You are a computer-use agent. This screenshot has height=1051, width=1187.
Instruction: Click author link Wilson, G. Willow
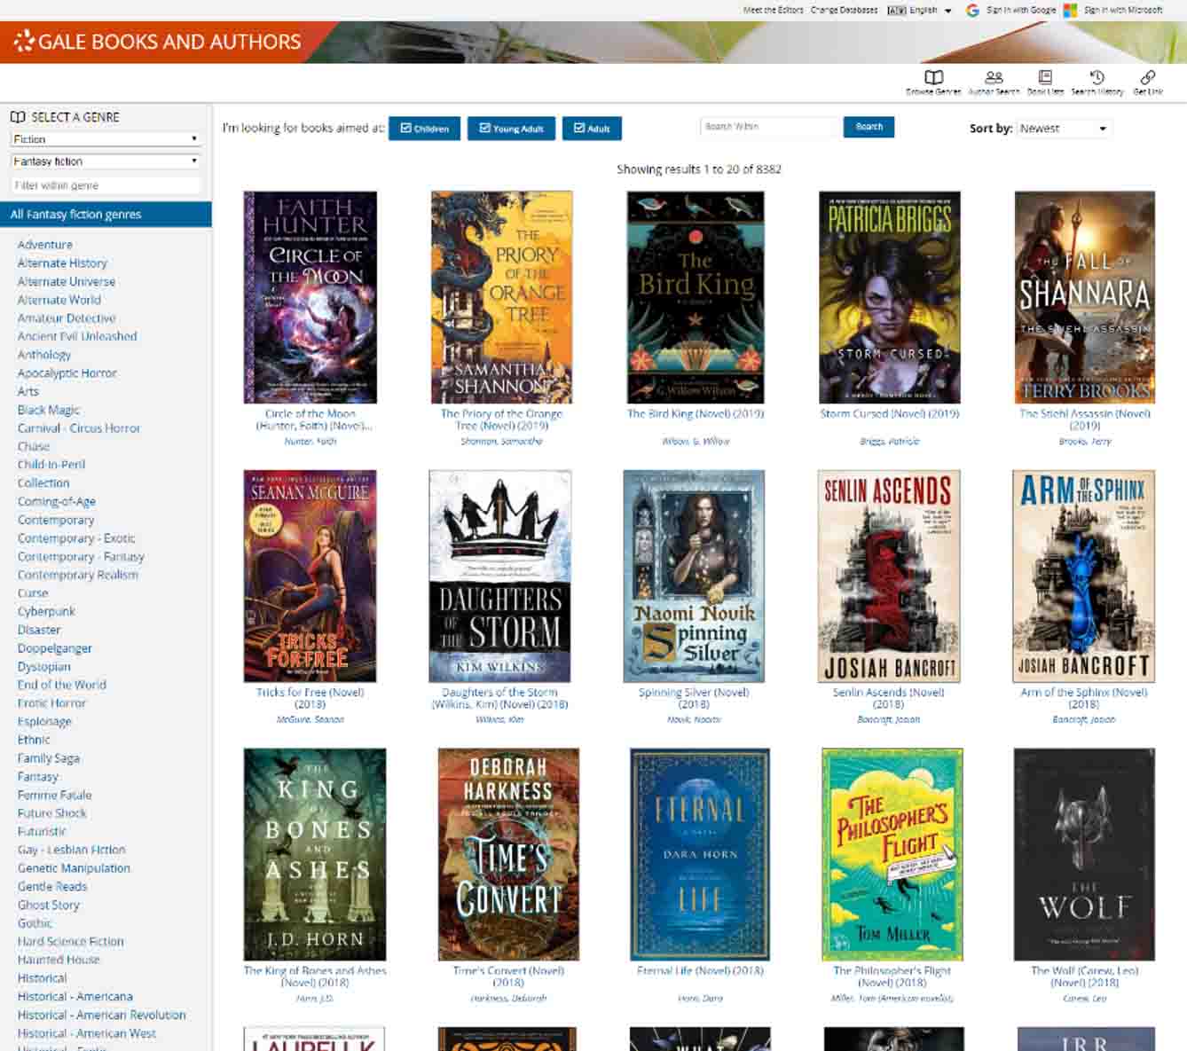[x=695, y=441]
